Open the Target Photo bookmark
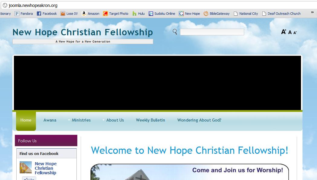 116,14
